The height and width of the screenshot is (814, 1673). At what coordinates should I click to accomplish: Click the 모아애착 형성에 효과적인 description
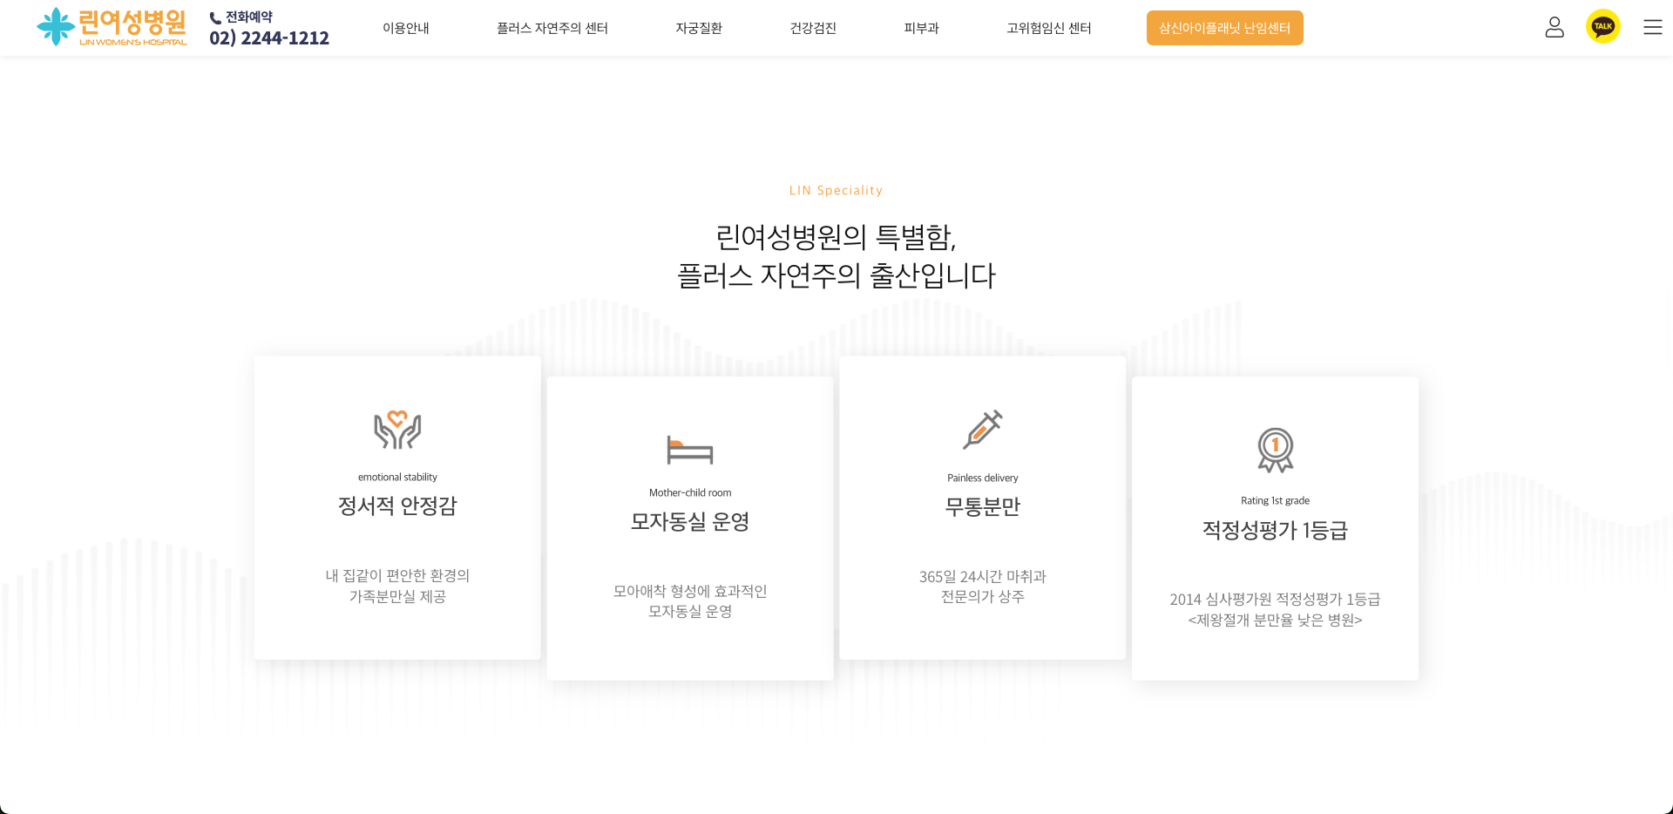[x=690, y=592]
